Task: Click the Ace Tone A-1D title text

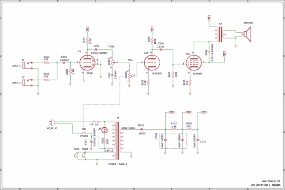Action: 271,181
